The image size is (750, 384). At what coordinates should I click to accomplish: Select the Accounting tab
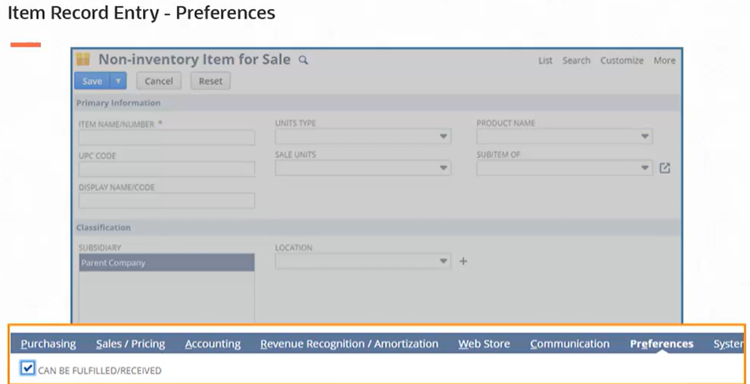tap(213, 344)
